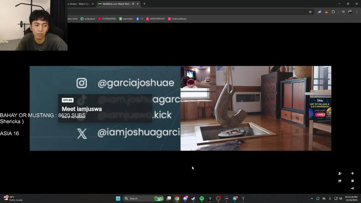Click the OFFLINE badge on iamjuswa stream
Viewport: 361px width, 203px height.
click(68, 100)
